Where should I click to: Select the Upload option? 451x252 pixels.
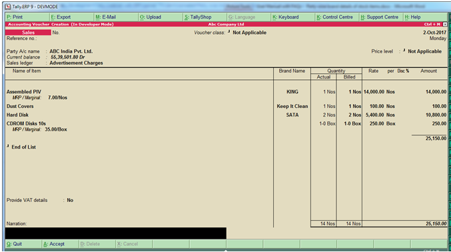click(x=161, y=17)
